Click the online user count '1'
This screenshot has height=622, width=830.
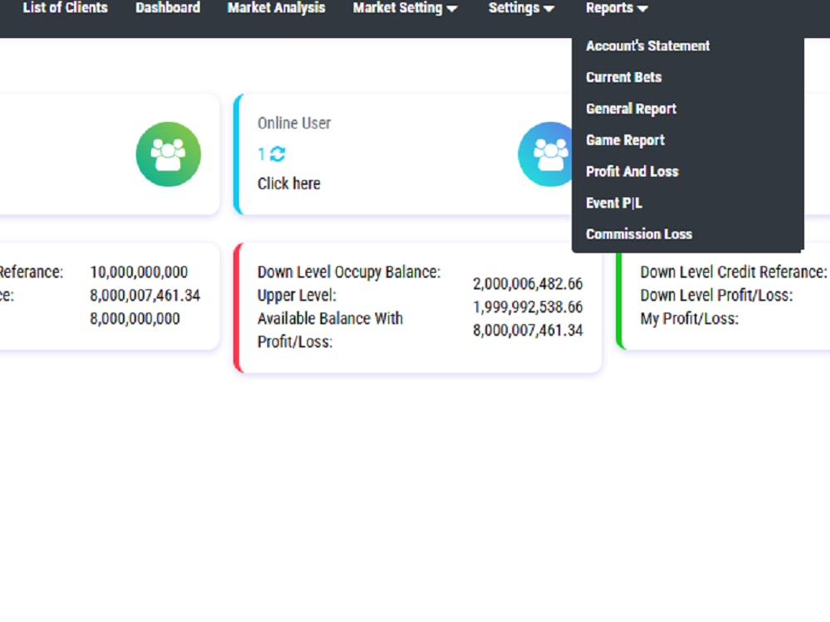[x=261, y=154]
